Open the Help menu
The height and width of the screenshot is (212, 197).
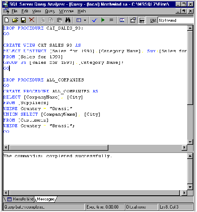82,11
